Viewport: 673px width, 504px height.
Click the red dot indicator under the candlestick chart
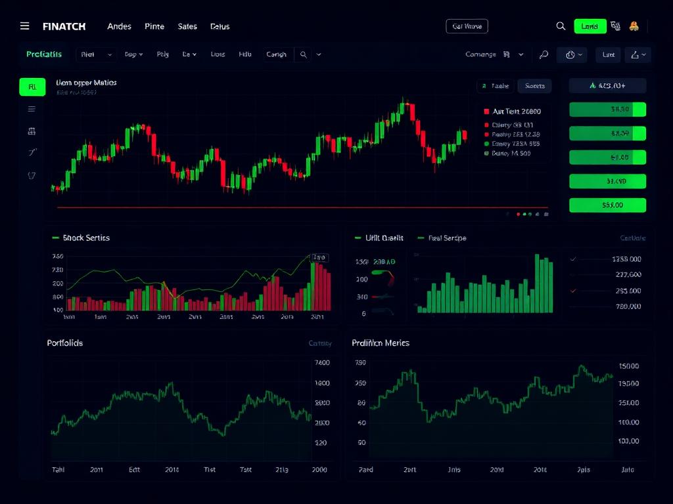click(519, 214)
